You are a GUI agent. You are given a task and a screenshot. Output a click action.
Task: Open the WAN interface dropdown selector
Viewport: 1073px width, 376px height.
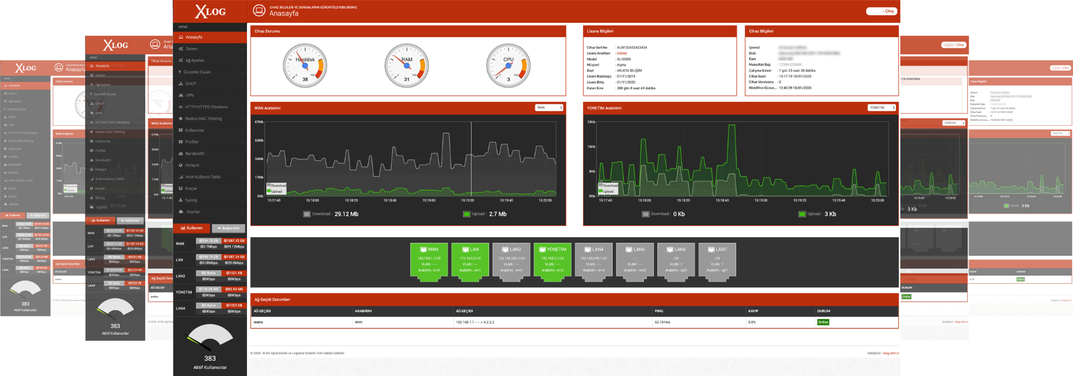549,108
